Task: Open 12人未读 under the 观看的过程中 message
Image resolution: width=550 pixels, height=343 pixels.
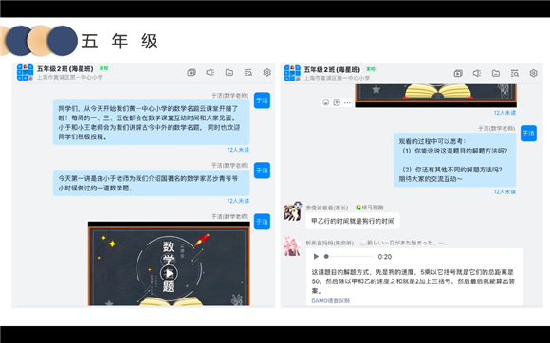Action: 504,191
